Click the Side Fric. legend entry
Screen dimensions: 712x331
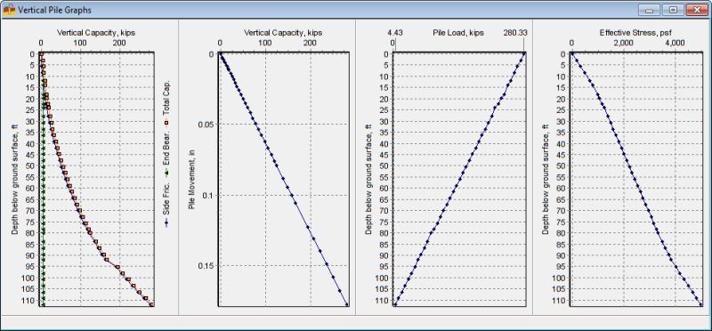(166, 205)
